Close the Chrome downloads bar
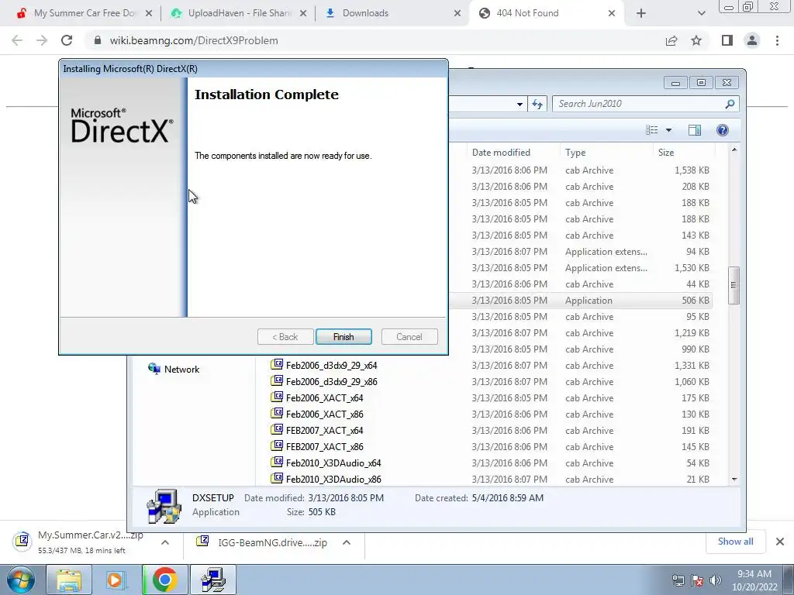 780,542
